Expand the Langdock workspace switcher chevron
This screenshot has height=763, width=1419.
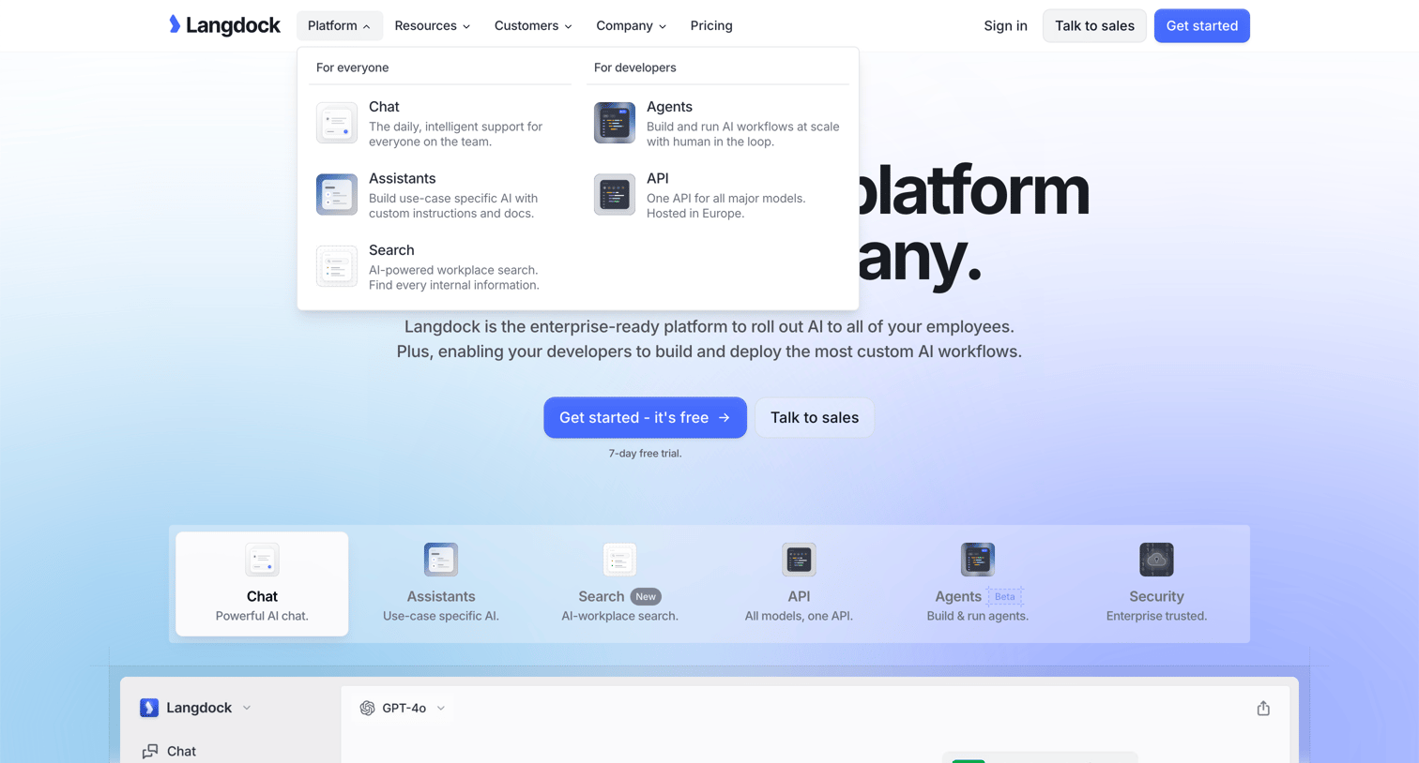pos(247,708)
